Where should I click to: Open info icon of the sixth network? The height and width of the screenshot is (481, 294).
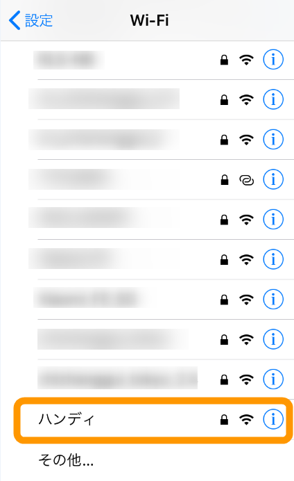(273, 259)
